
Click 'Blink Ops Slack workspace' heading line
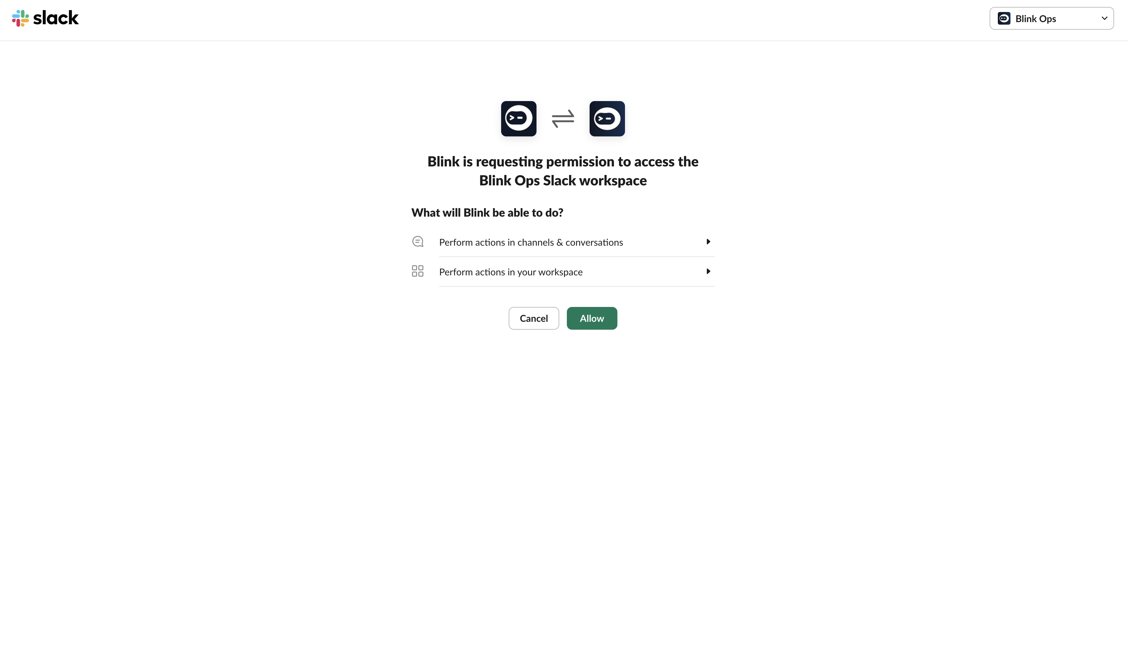coord(563,181)
